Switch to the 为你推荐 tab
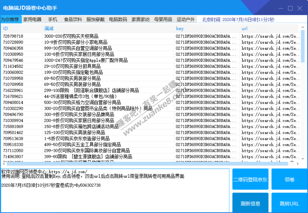Screen dimensions: 308x213 click(x=11, y=20)
